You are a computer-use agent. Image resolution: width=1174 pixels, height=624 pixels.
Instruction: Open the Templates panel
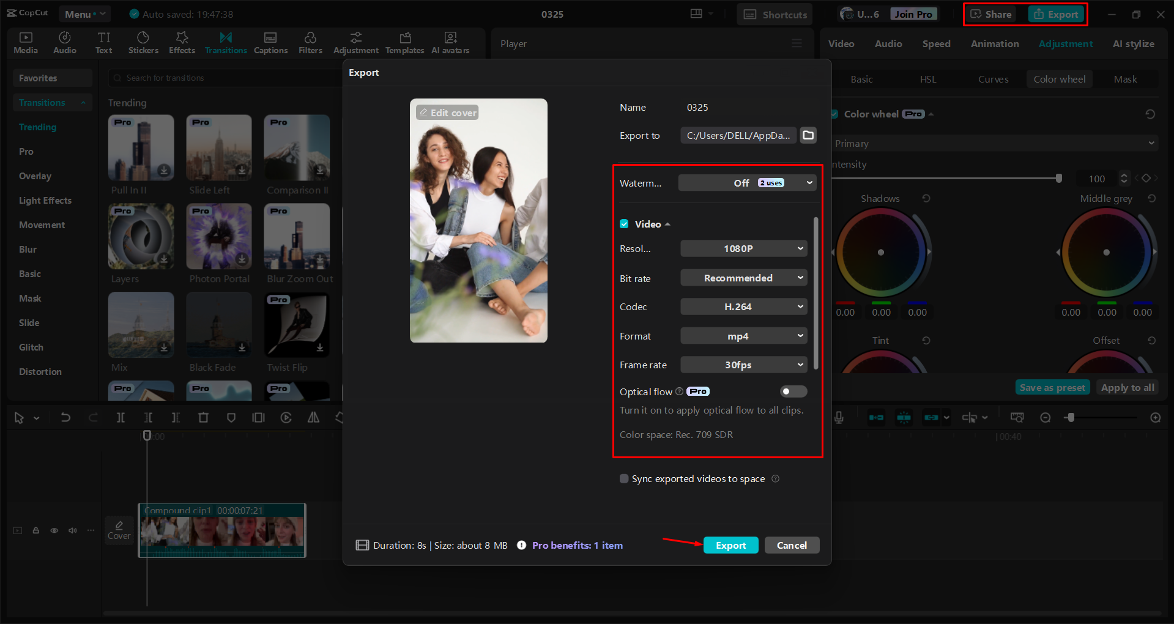[x=404, y=42]
